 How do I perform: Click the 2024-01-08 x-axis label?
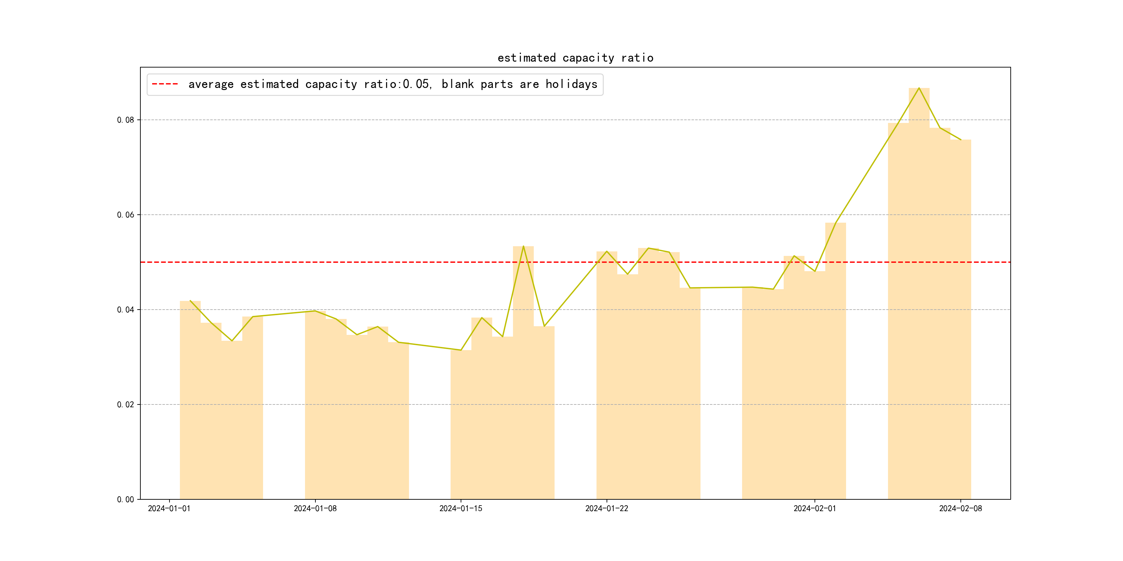coord(315,508)
